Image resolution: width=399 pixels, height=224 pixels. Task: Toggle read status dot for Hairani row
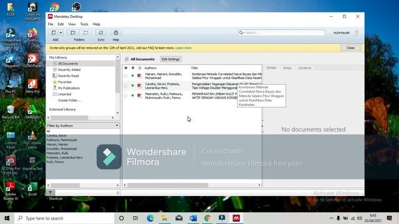click(132, 76)
